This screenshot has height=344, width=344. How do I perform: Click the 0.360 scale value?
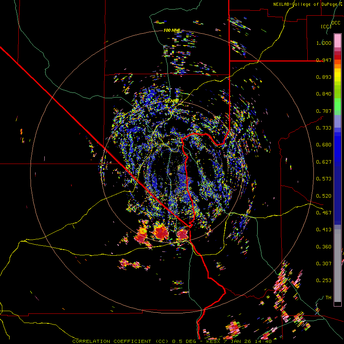point(324,247)
